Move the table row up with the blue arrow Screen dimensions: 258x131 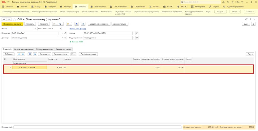tap(19, 54)
